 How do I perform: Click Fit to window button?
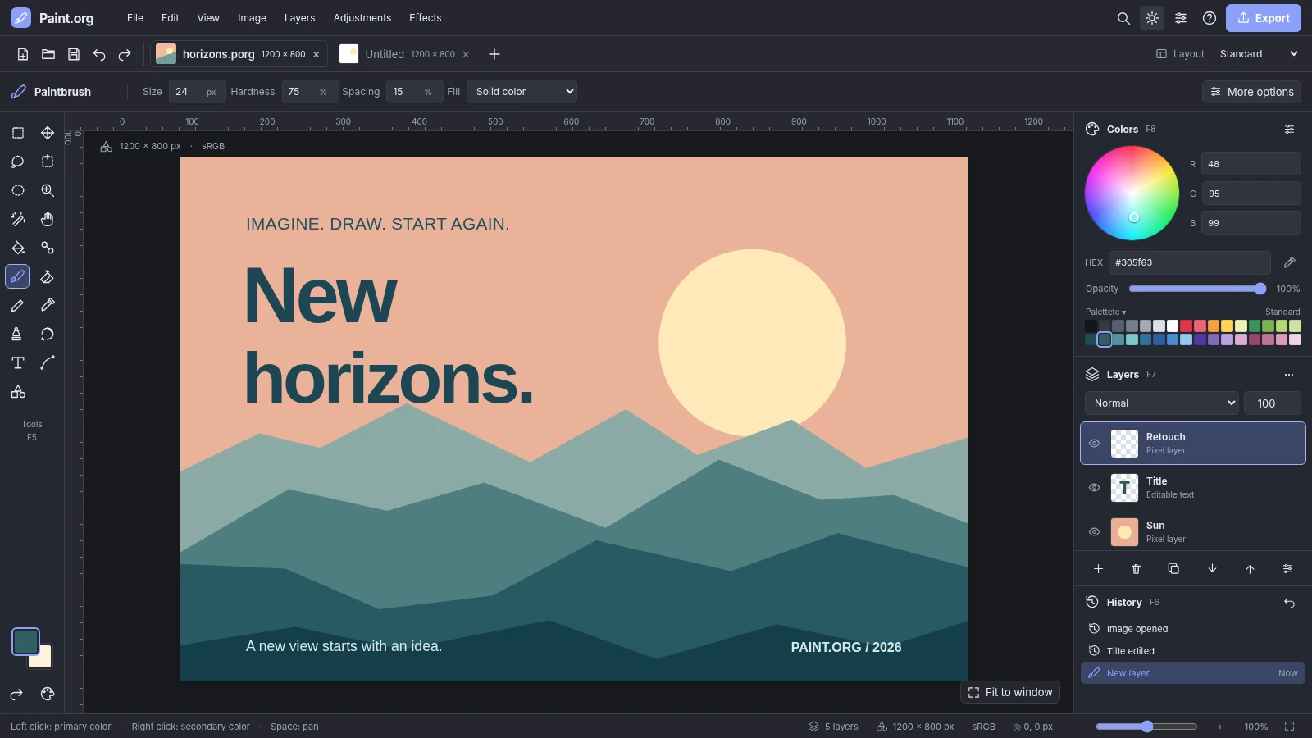[x=1010, y=692]
